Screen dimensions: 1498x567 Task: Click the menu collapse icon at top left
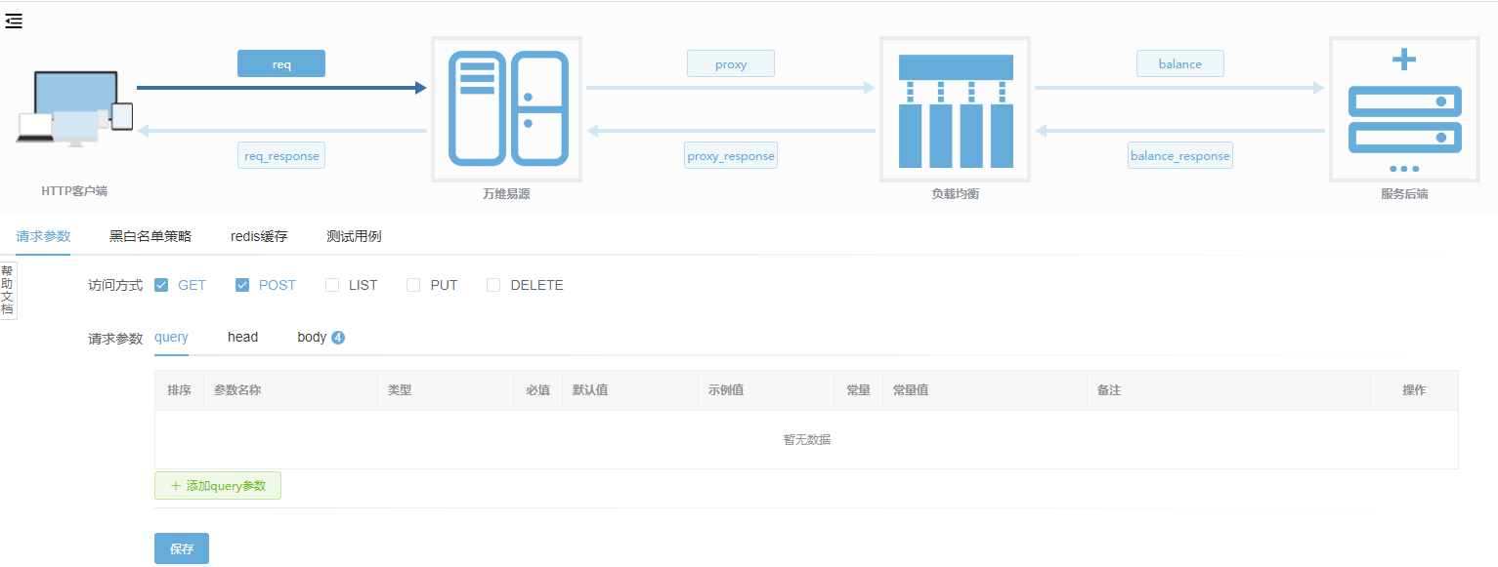click(14, 21)
